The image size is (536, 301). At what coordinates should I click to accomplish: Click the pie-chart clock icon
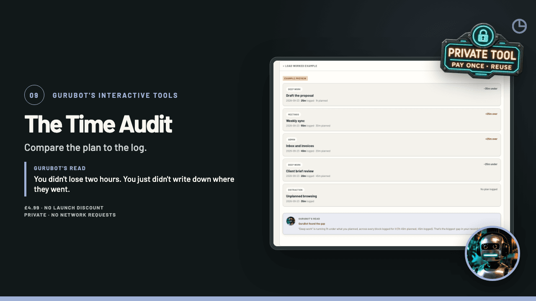point(519,26)
